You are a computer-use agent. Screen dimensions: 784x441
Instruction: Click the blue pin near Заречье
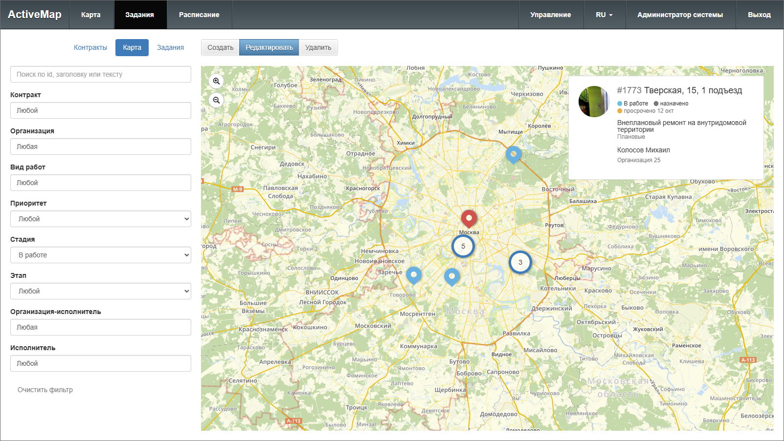pyautogui.click(x=414, y=275)
